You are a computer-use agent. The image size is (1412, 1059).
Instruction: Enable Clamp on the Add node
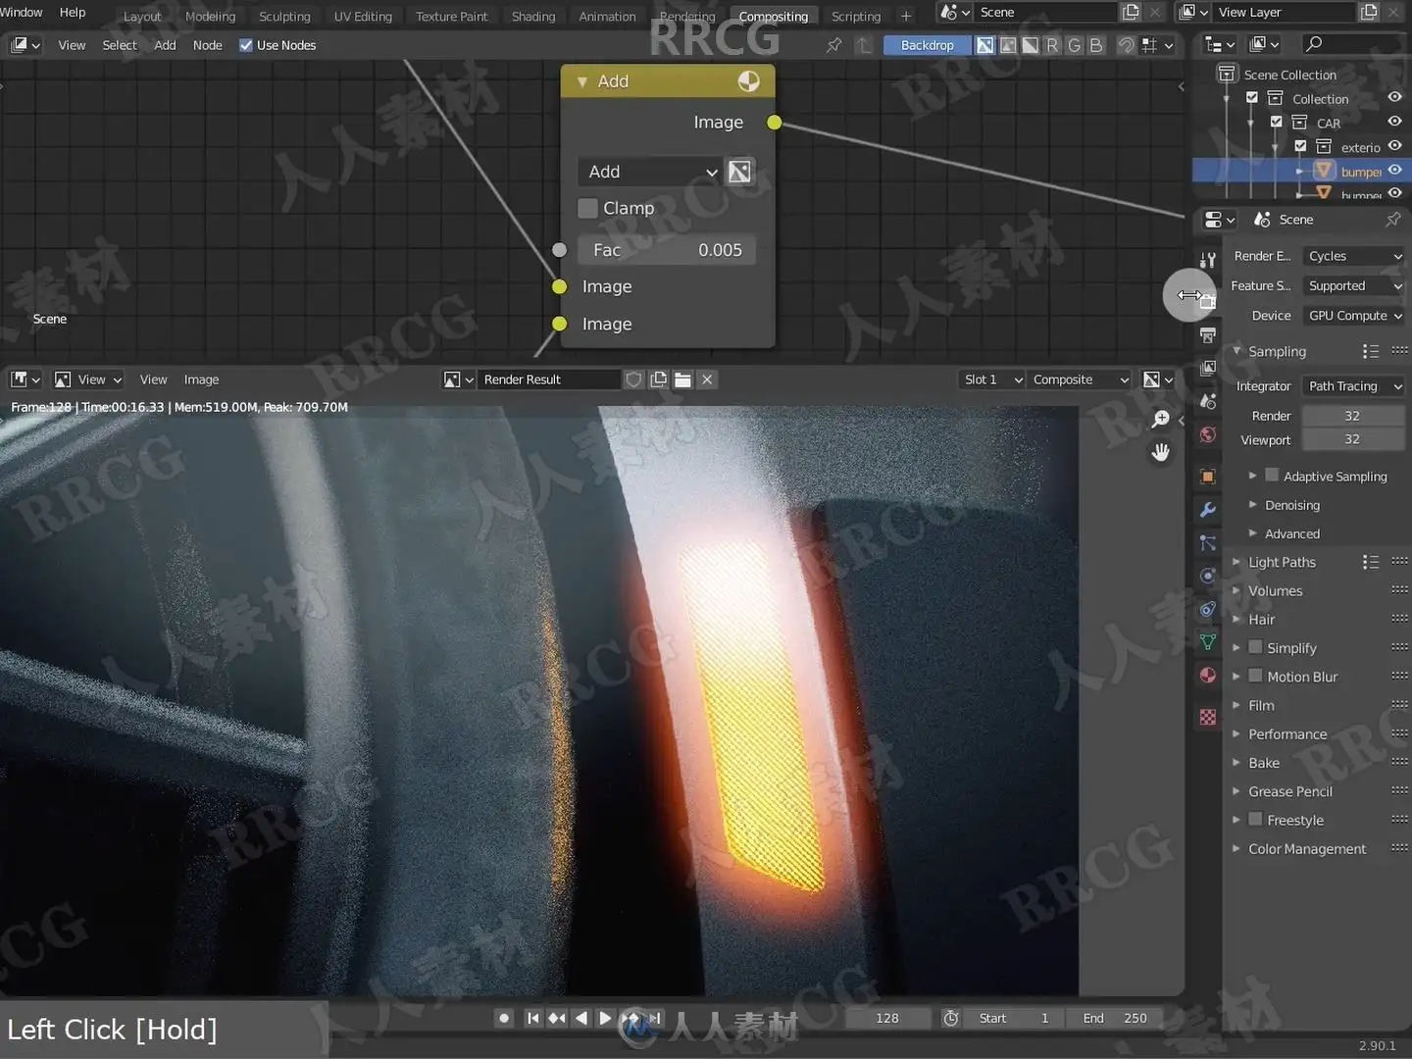[x=588, y=208]
